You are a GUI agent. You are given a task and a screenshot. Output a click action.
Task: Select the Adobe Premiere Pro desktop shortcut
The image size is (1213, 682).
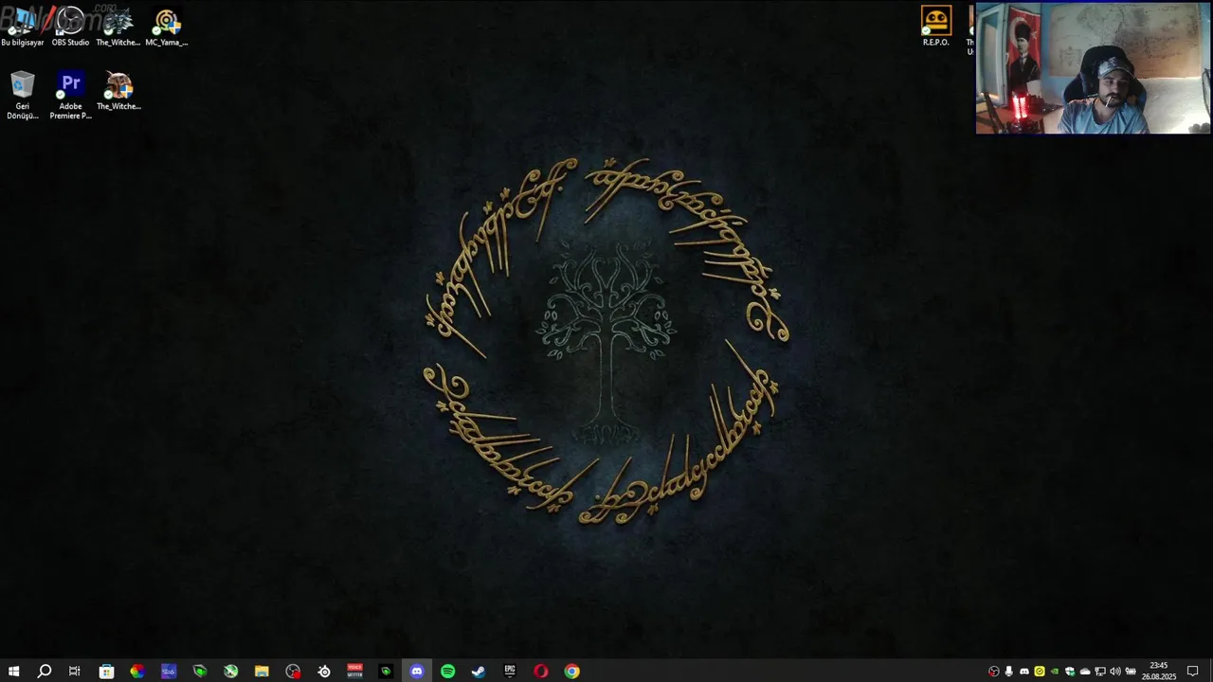pos(70,96)
